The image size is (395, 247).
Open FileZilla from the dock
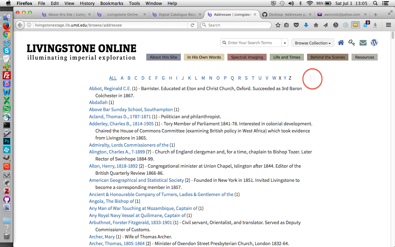coord(7,75)
